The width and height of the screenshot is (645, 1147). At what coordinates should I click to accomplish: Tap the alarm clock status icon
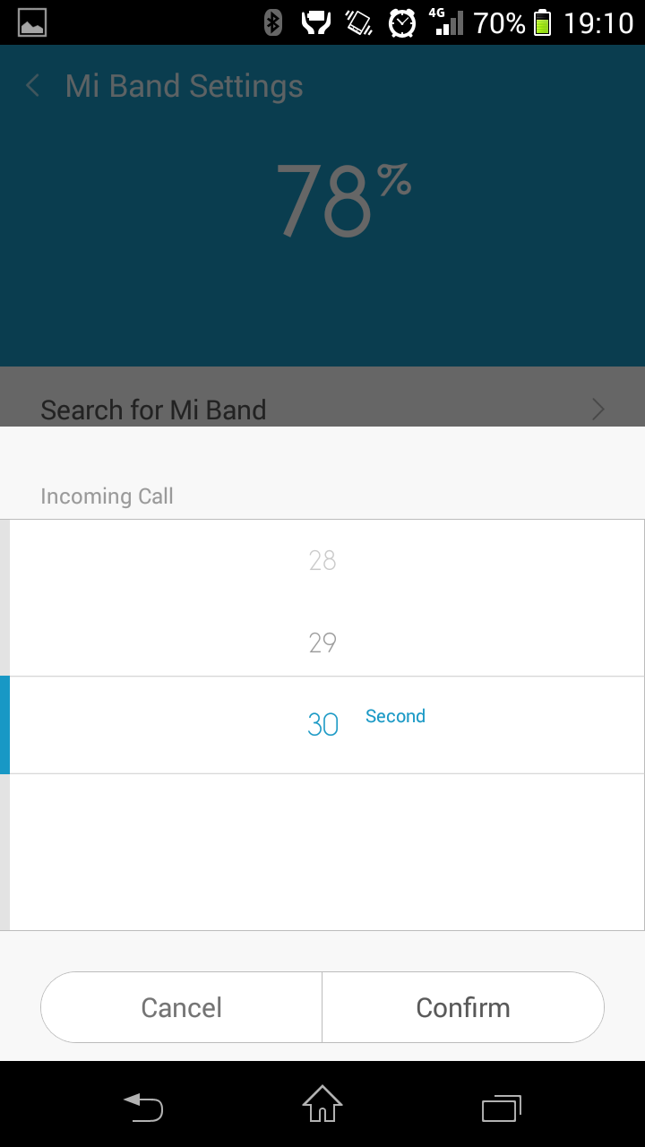(x=402, y=22)
